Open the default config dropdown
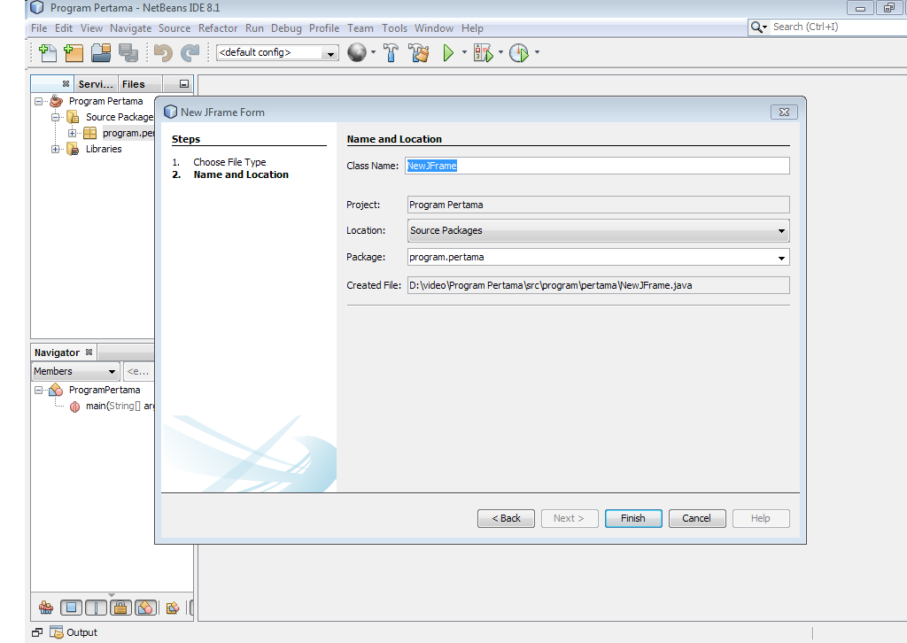This screenshot has height=643, width=907. click(x=331, y=52)
